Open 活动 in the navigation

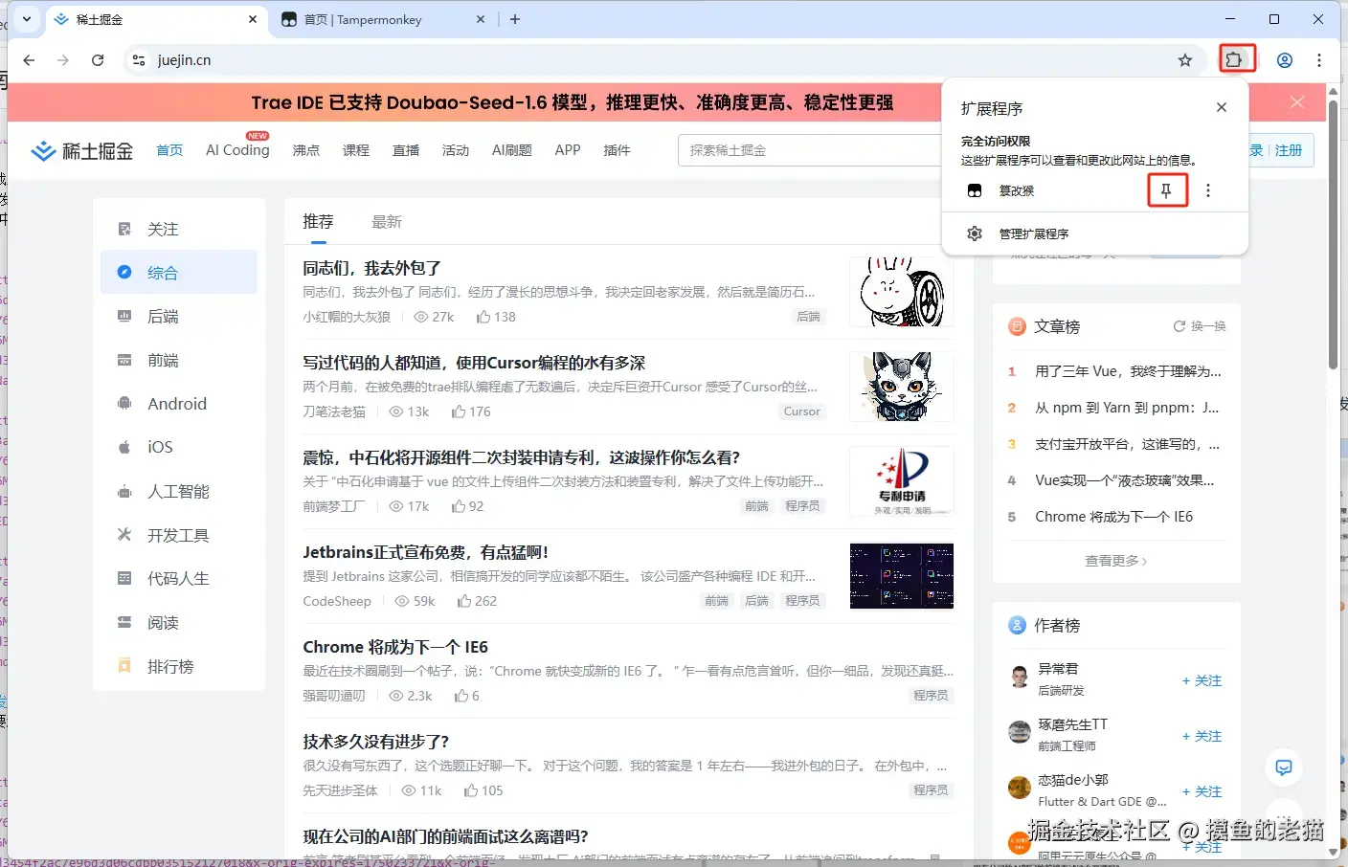click(456, 150)
